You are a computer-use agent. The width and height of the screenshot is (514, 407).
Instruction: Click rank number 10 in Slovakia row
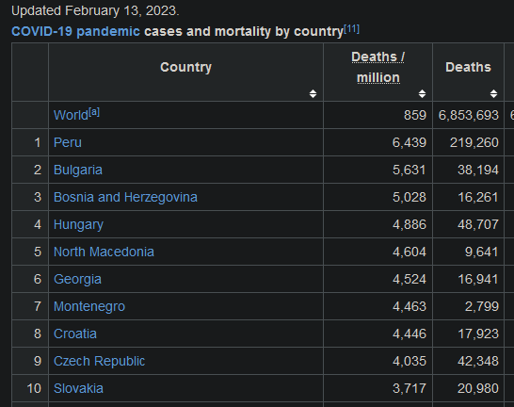click(x=34, y=388)
